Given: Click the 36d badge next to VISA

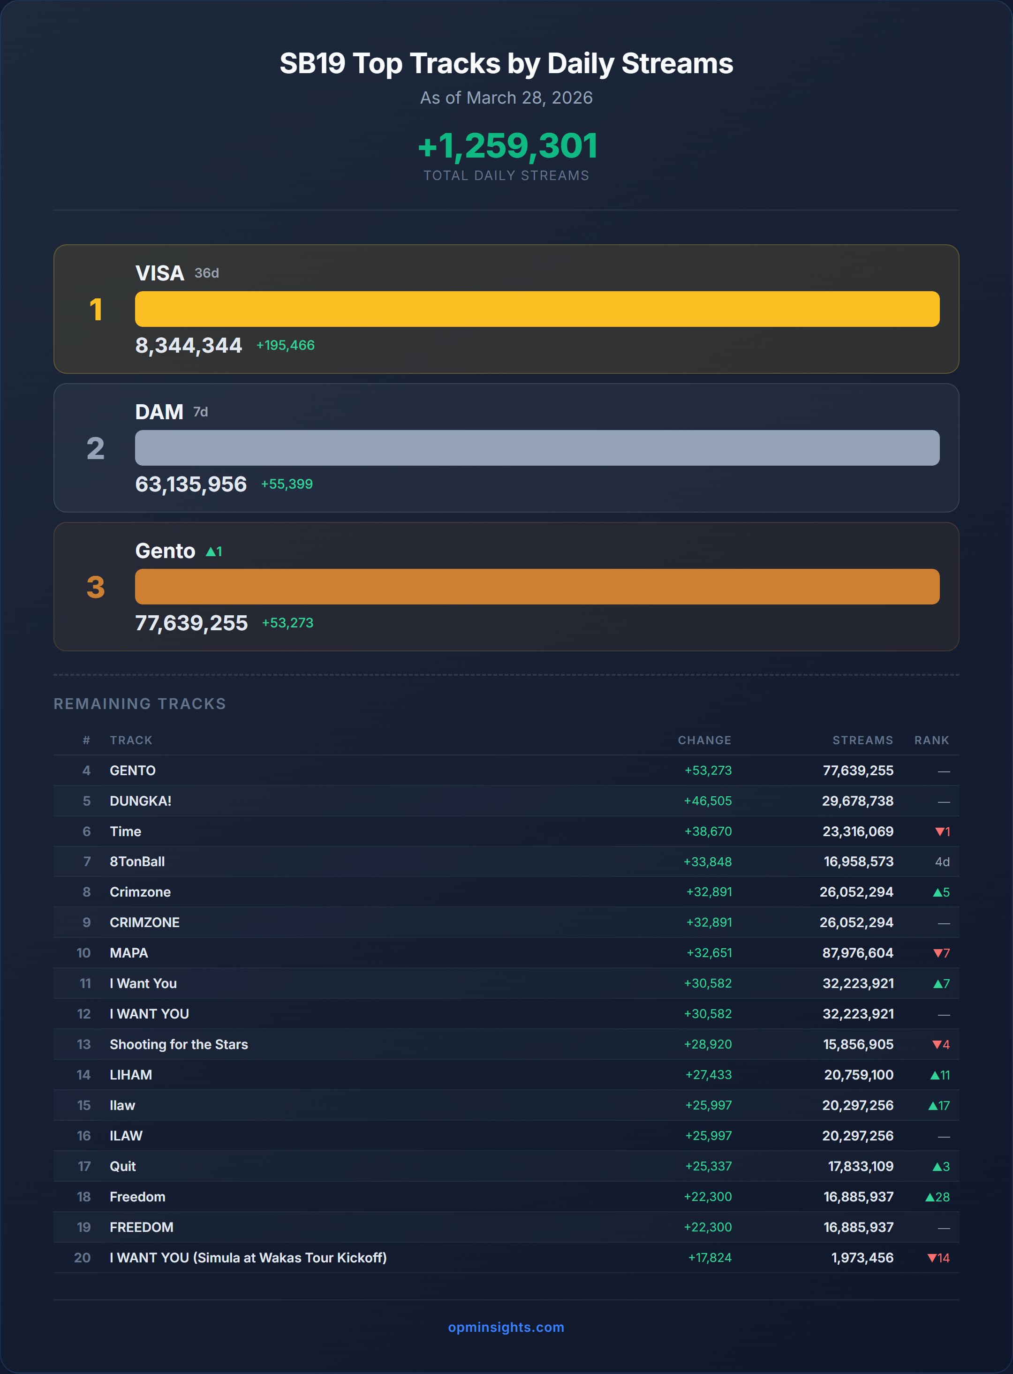Looking at the screenshot, I should click(x=206, y=273).
